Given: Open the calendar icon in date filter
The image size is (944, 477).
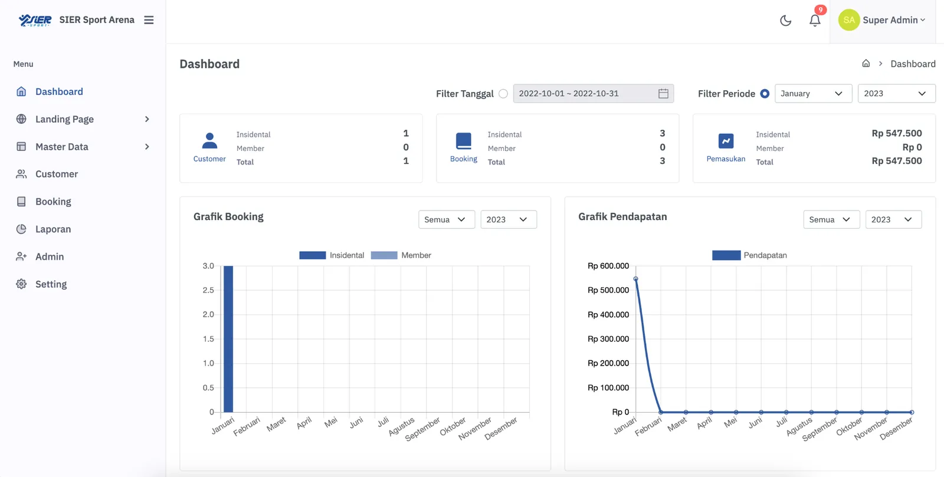Looking at the screenshot, I should (x=663, y=94).
